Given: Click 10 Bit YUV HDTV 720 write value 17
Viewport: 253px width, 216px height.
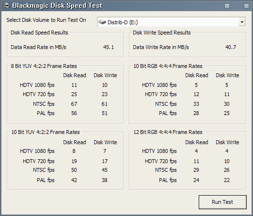Looking at the screenshot, I should click(x=105, y=161).
